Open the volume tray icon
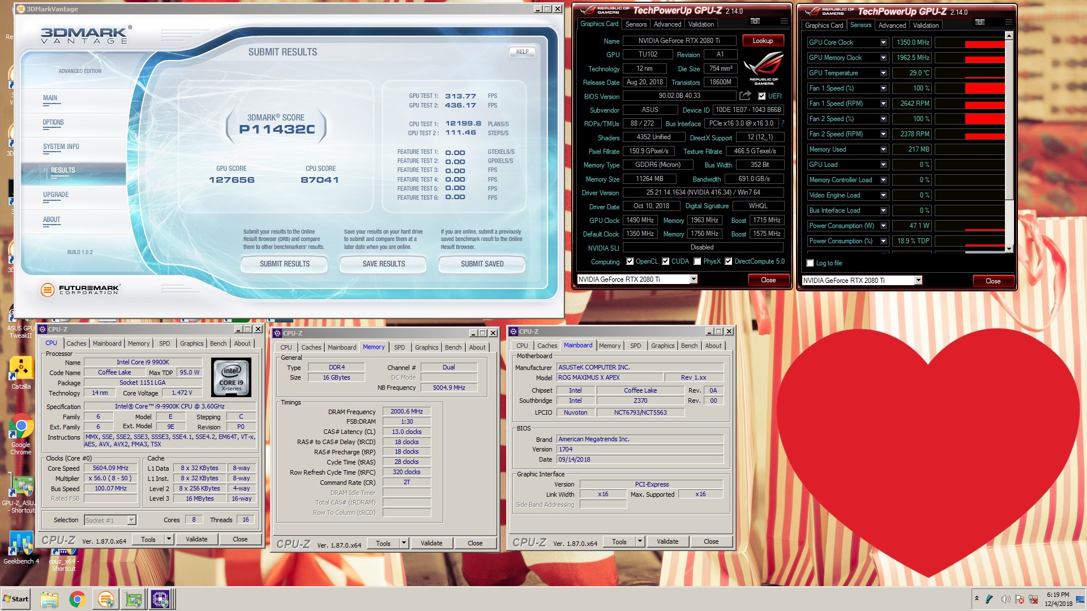Viewport: 1087px width, 611px height. 1005,599
